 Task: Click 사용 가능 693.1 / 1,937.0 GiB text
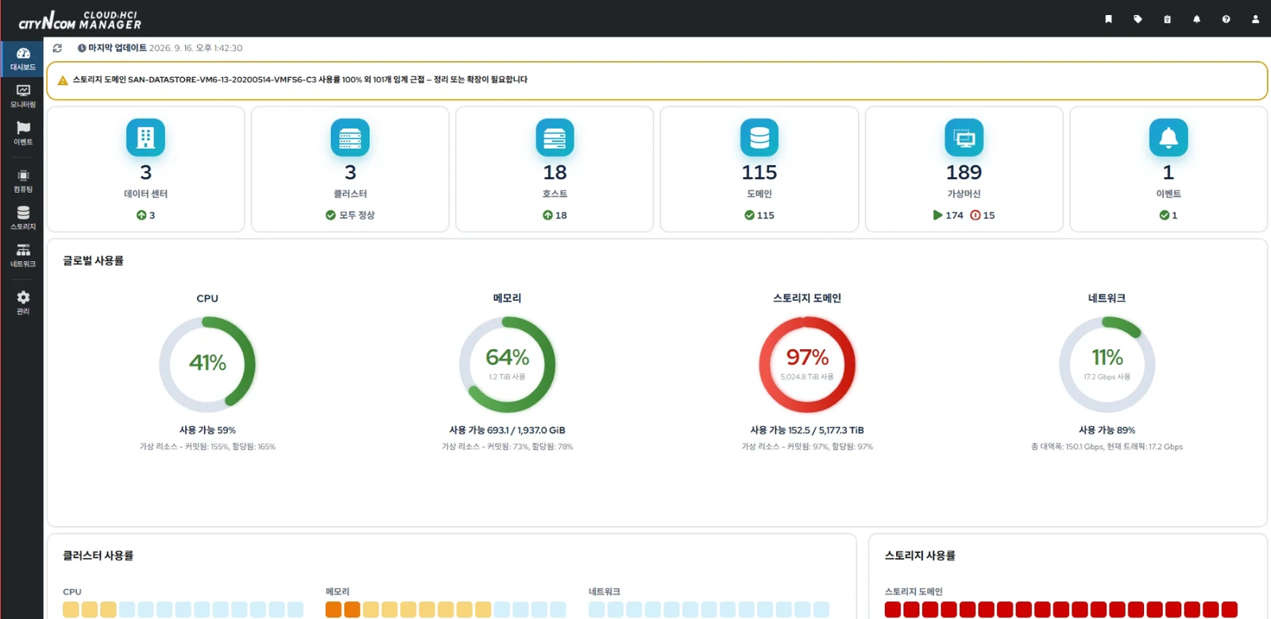point(507,430)
